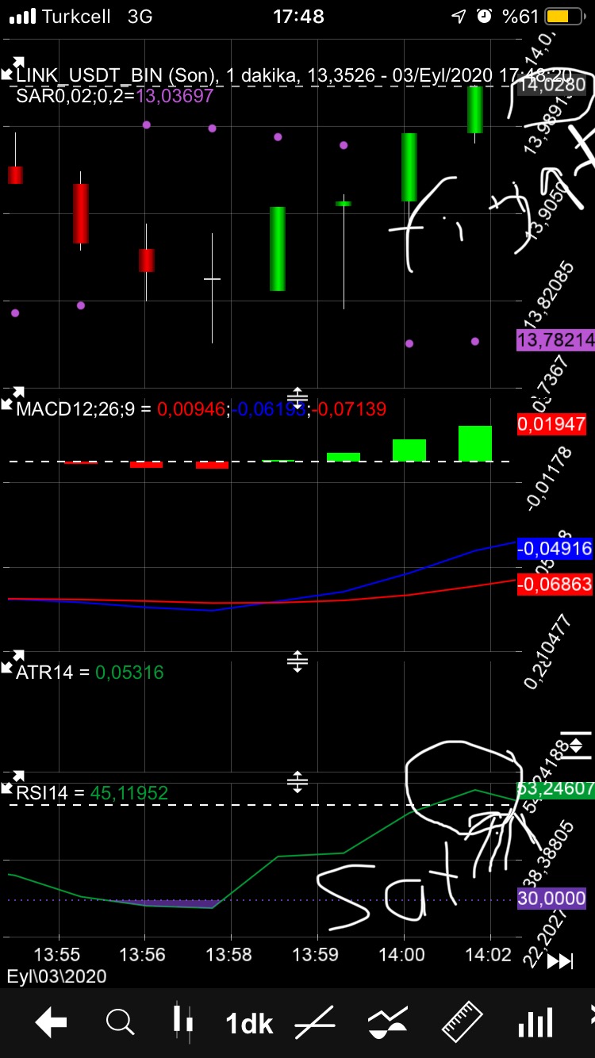
Task: Tap the price scale compress icon at right
Action: coord(576,744)
